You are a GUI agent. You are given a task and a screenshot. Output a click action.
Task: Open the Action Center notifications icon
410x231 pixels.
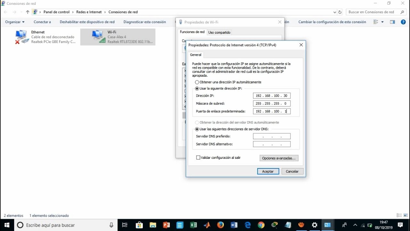click(x=400, y=225)
